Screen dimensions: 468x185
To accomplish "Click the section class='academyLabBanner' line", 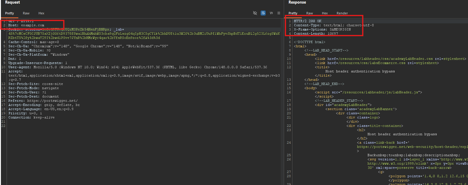I will [x=361, y=109].
